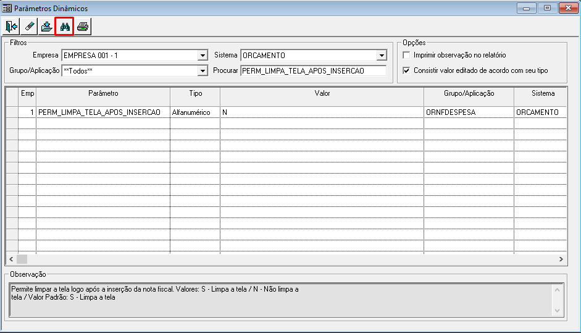Click the Alfanumérico type cell

coord(195,112)
